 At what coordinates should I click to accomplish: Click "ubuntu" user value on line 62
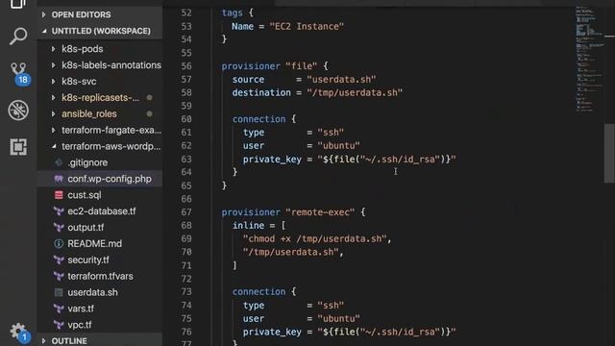(339, 145)
